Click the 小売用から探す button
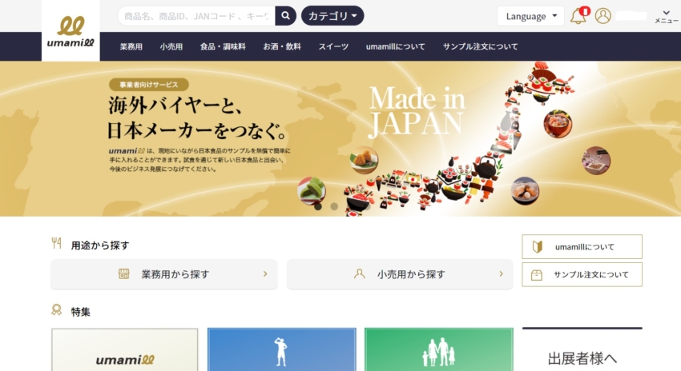The image size is (681, 371). [x=400, y=274]
